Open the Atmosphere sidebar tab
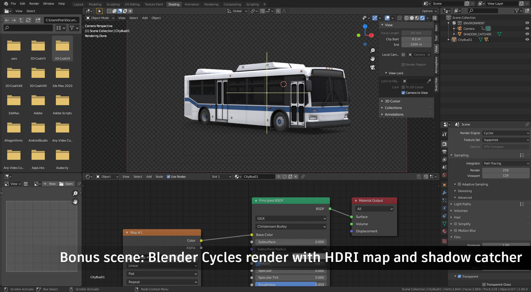The width and height of the screenshot is (531, 292). point(436,65)
